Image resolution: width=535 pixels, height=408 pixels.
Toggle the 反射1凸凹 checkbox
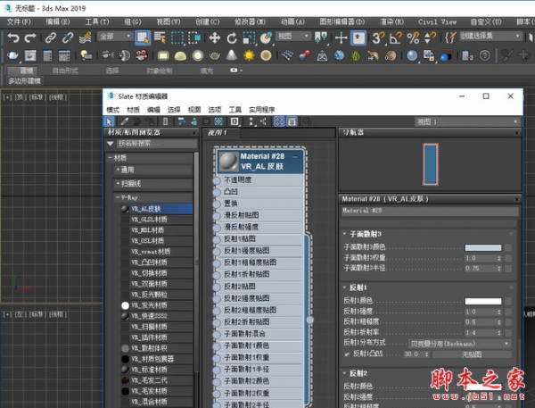coord(347,354)
